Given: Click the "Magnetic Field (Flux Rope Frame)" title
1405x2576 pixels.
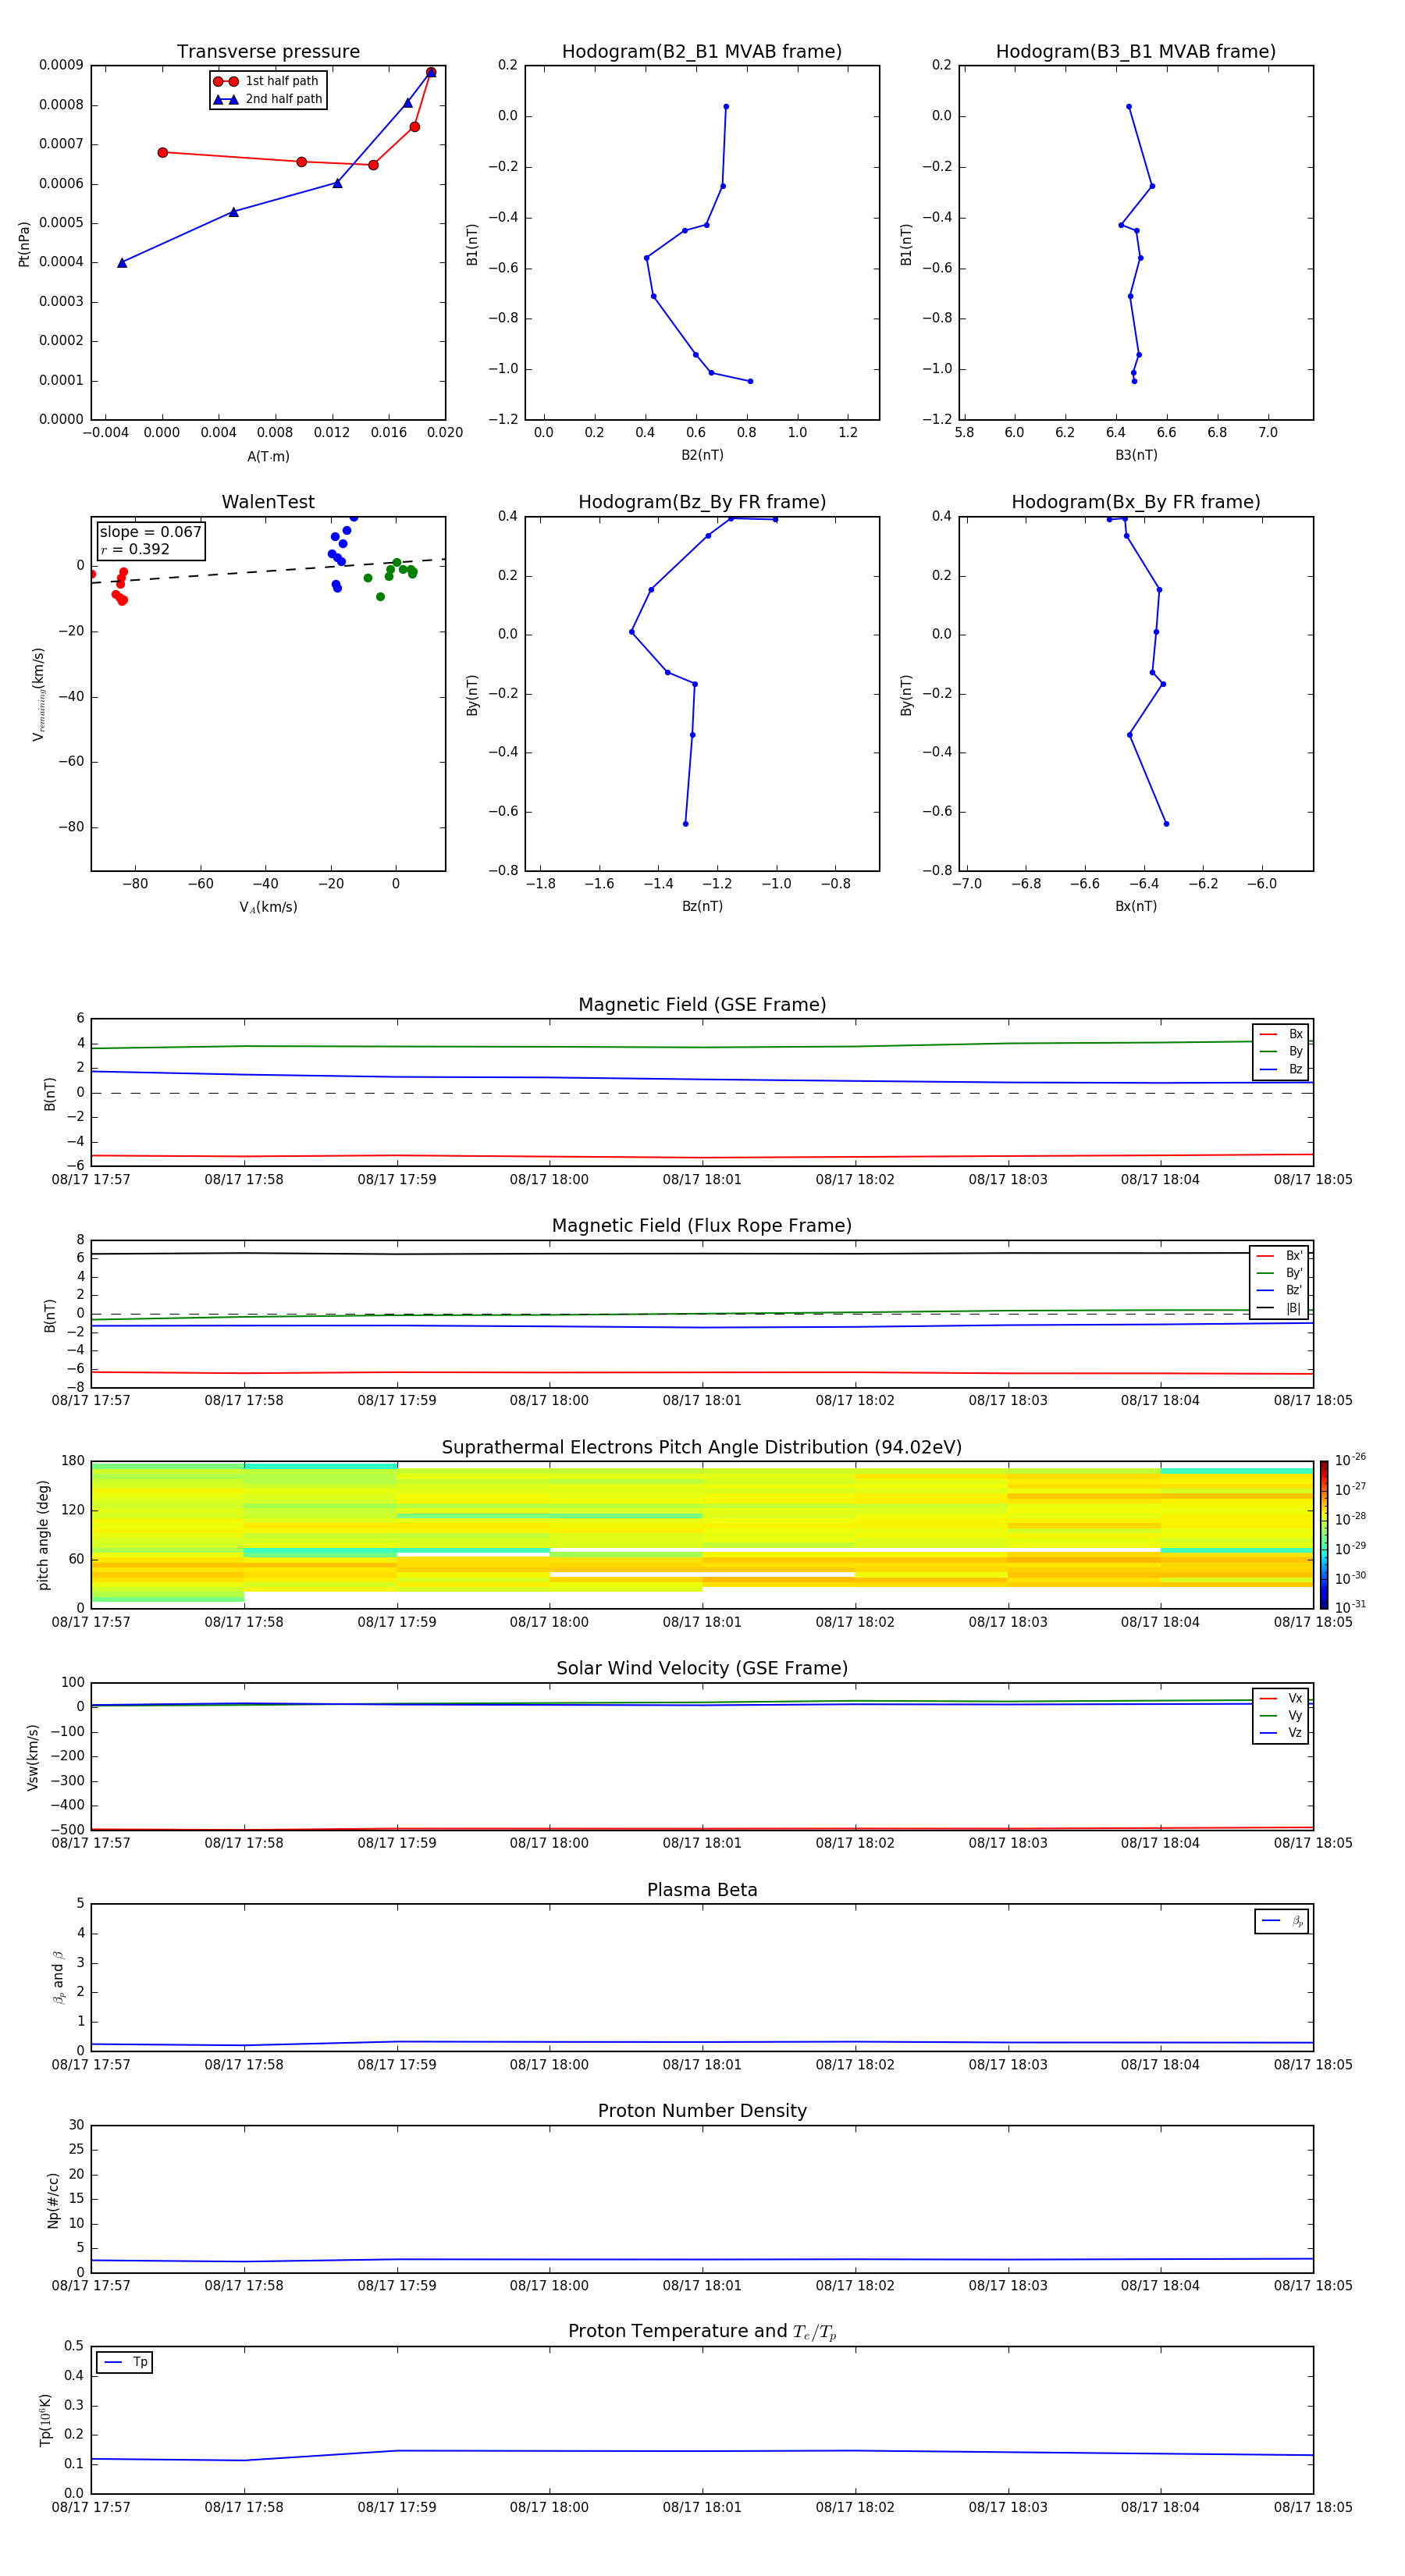Looking at the screenshot, I should click(x=702, y=1226).
